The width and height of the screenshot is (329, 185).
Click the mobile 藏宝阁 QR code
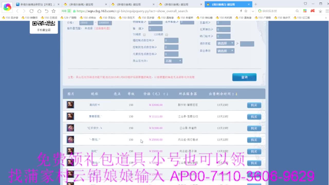[x=44, y=23]
